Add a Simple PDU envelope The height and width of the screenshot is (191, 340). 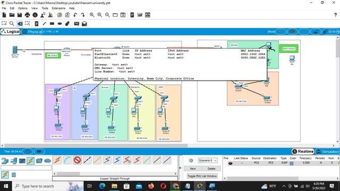click(76, 23)
